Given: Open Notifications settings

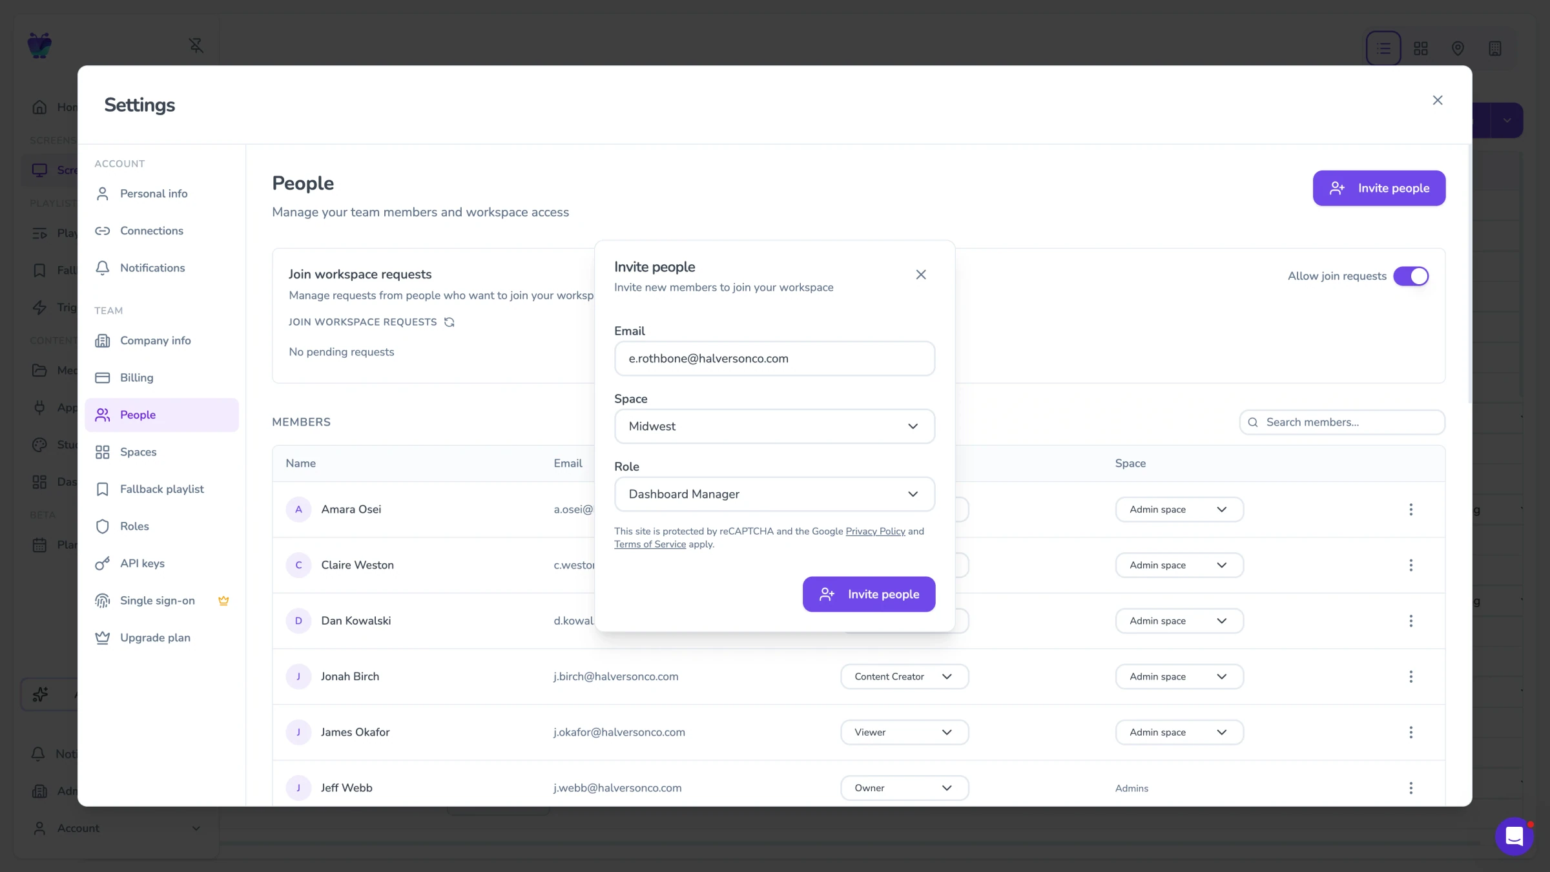Looking at the screenshot, I should tap(161, 267).
